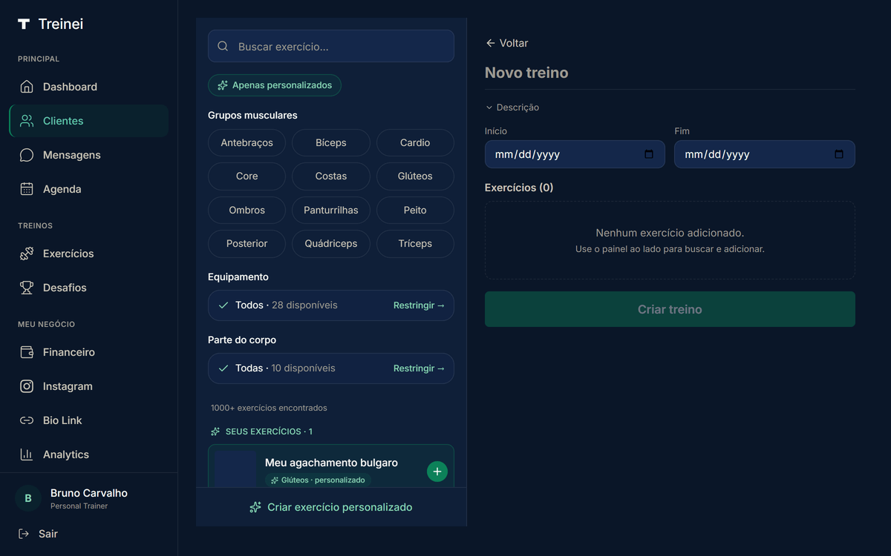Click the Bio Link chain icon
This screenshot has height=556, width=891.
click(x=27, y=420)
